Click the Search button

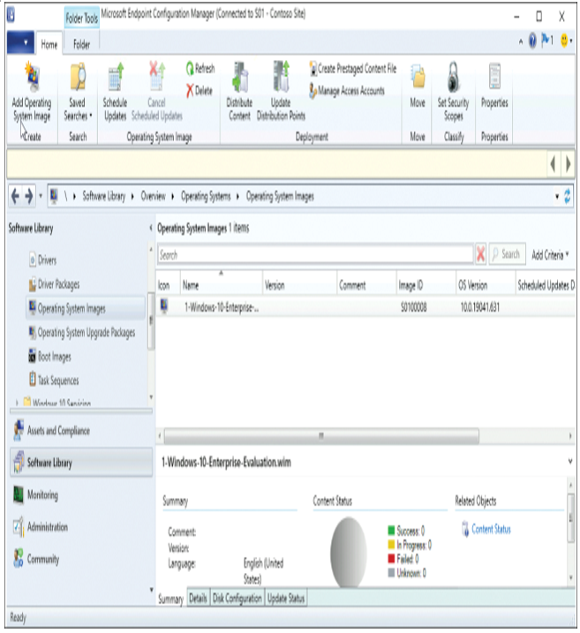click(507, 254)
